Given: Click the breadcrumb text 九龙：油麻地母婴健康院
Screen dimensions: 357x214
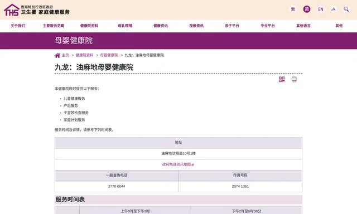Looking at the screenshot, I should pos(144,55).
